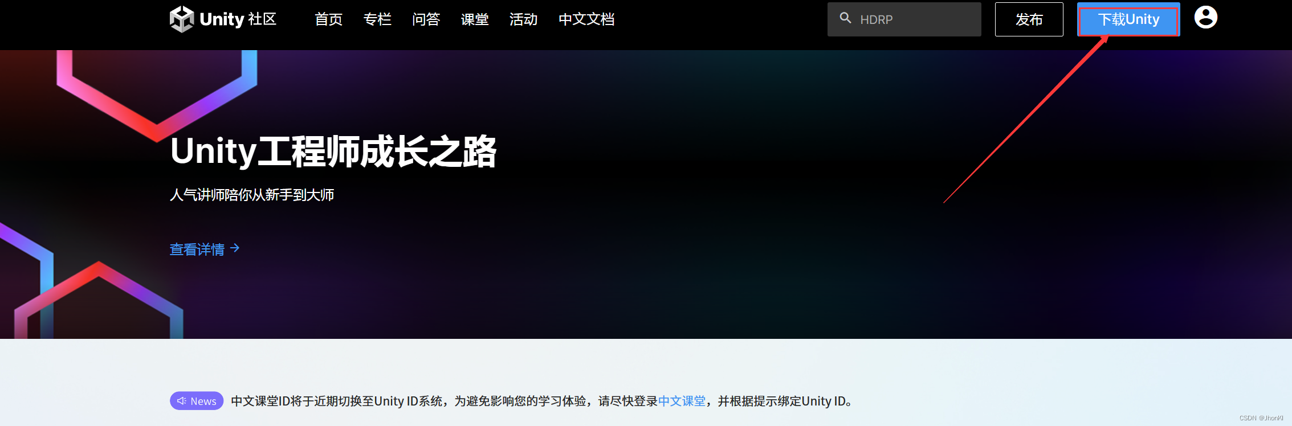Go to 首页 in the navigation bar
This screenshot has width=1292, height=426.
pos(329,19)
